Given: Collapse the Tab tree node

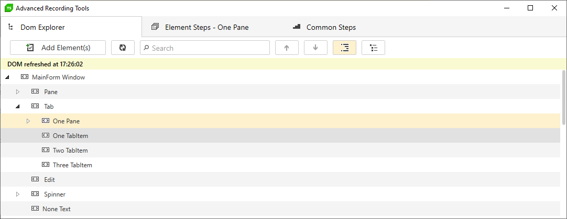Looking at the screenshot, I should click(18, 107).
